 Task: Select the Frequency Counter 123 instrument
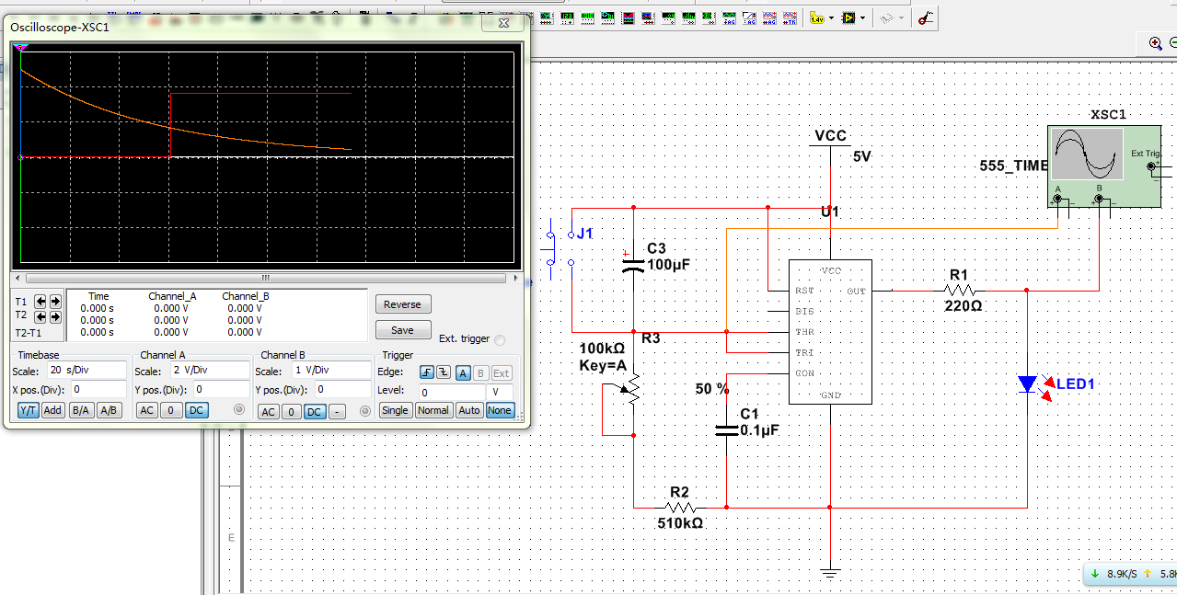(x=567, y=17)
